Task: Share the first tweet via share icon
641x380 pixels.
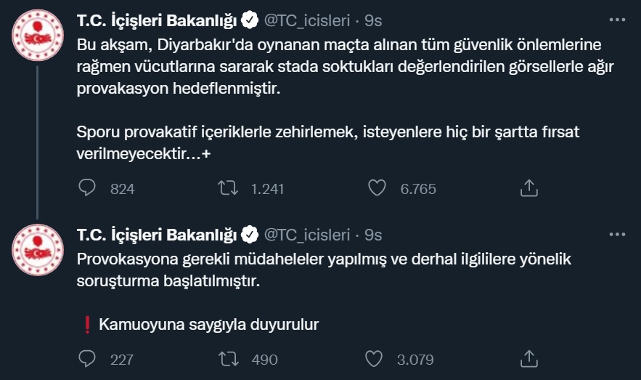Action: pos(529,188)
